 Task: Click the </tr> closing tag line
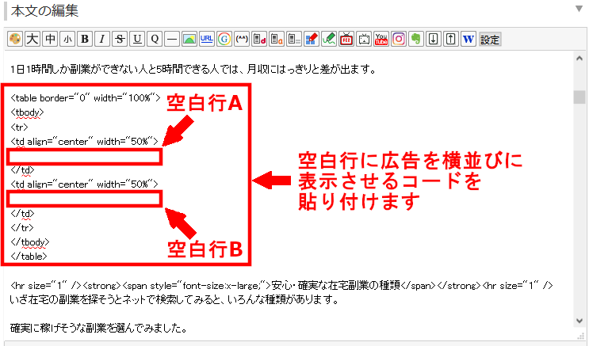22,228
